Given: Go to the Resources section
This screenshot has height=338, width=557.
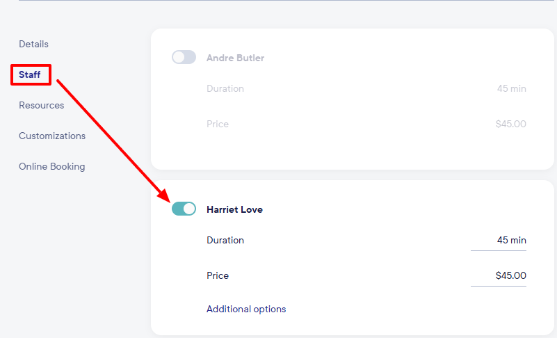Looking at the screenshot, I should point(41,105).
